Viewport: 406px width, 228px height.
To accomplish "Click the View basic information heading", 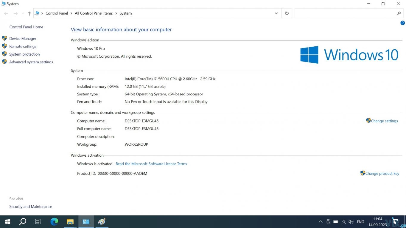I will point(121,30).
